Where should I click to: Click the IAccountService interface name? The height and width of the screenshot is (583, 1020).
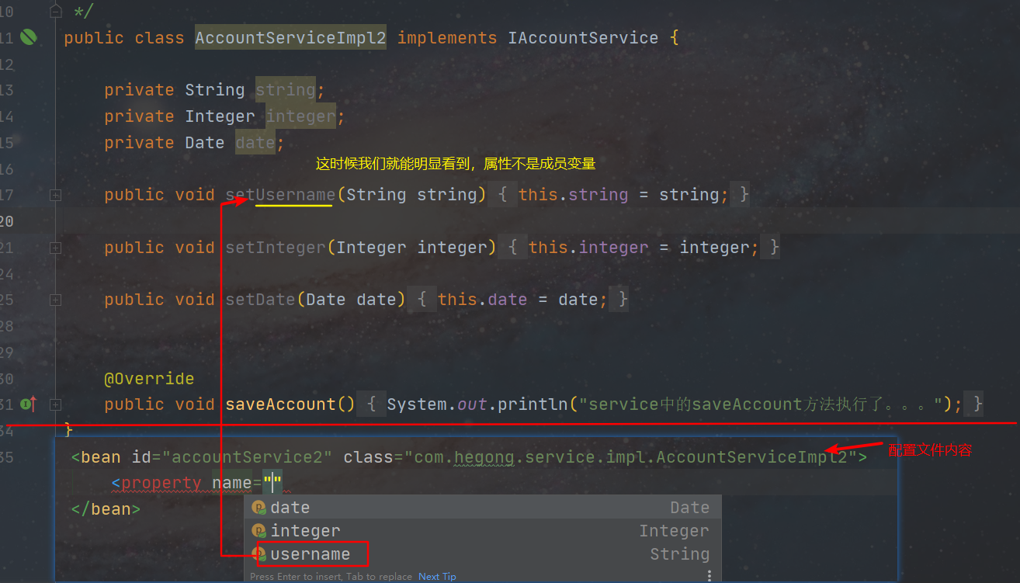(583, 38)
